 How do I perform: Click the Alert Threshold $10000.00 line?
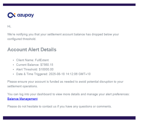click(x=35, y=69)
